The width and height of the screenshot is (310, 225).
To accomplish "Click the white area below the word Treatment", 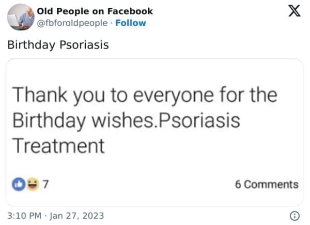I will click(x=155, y=164).
